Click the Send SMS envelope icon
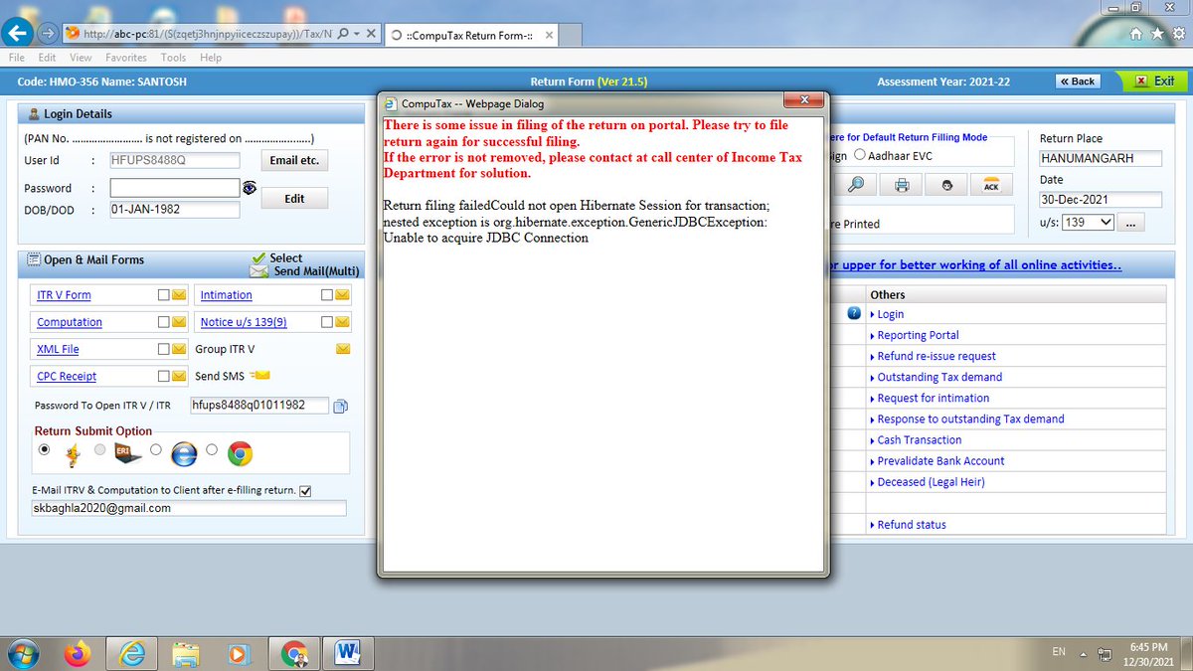The width and height of the screenshot is (1193, 671). click(x=261, y=376)
